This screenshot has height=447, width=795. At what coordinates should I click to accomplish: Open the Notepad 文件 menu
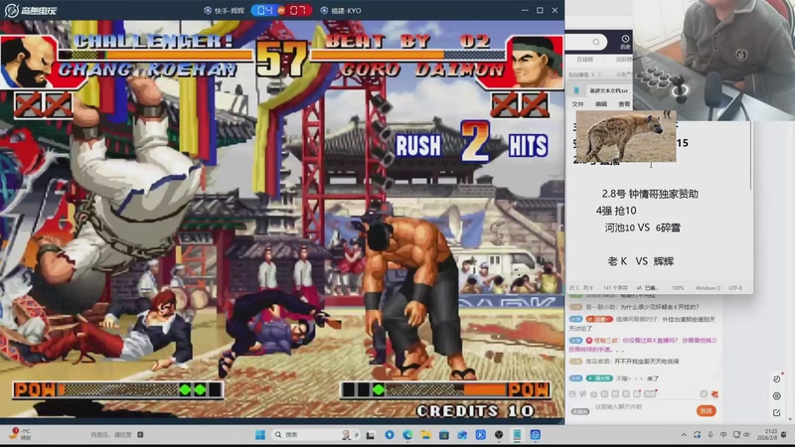pyautogui.click(x=578, y=104)
